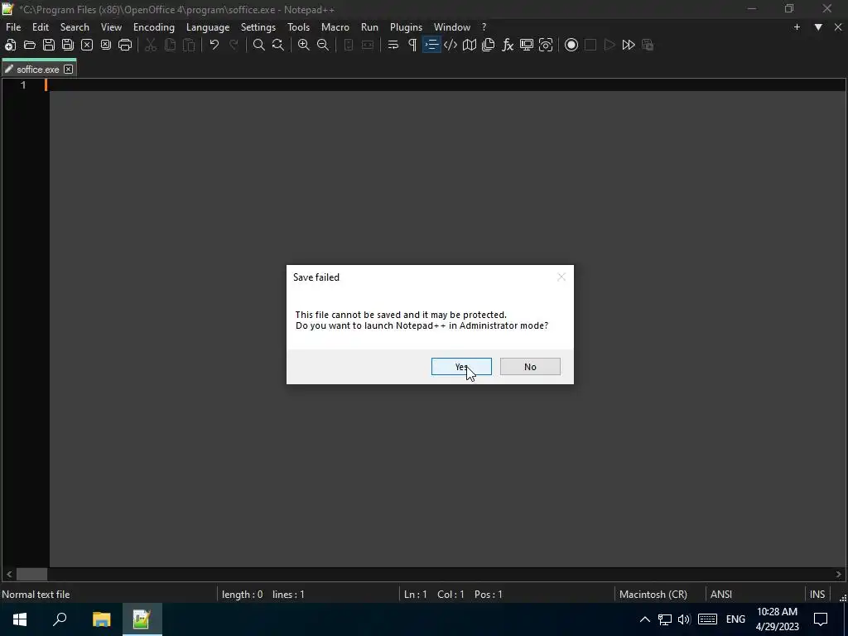This screenshot has width=848, height=636.
Task: Open Find with the magnifier icon
Action: point(259,45)
